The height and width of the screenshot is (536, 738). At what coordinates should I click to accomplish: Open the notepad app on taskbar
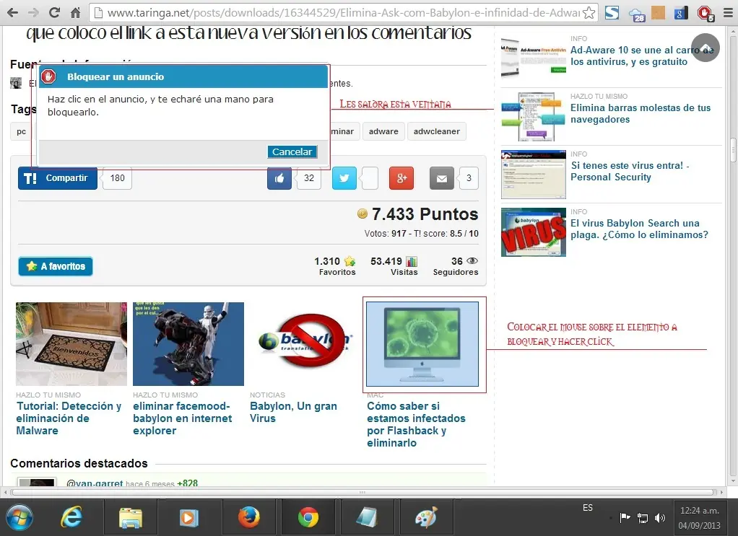coord(367,518)
